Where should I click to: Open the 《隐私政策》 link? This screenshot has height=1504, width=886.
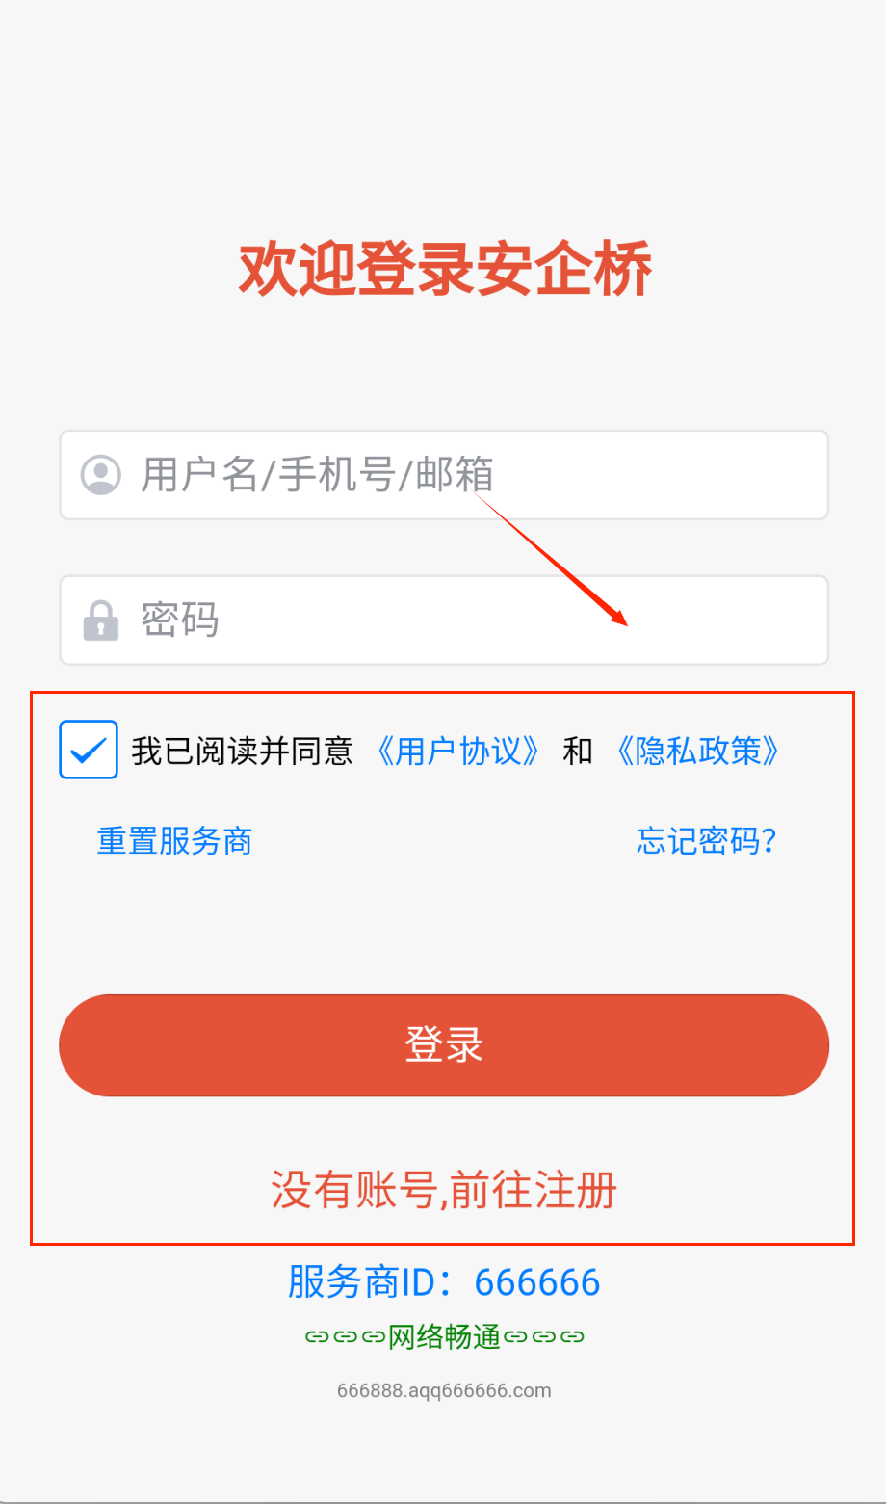click(698, 751)
